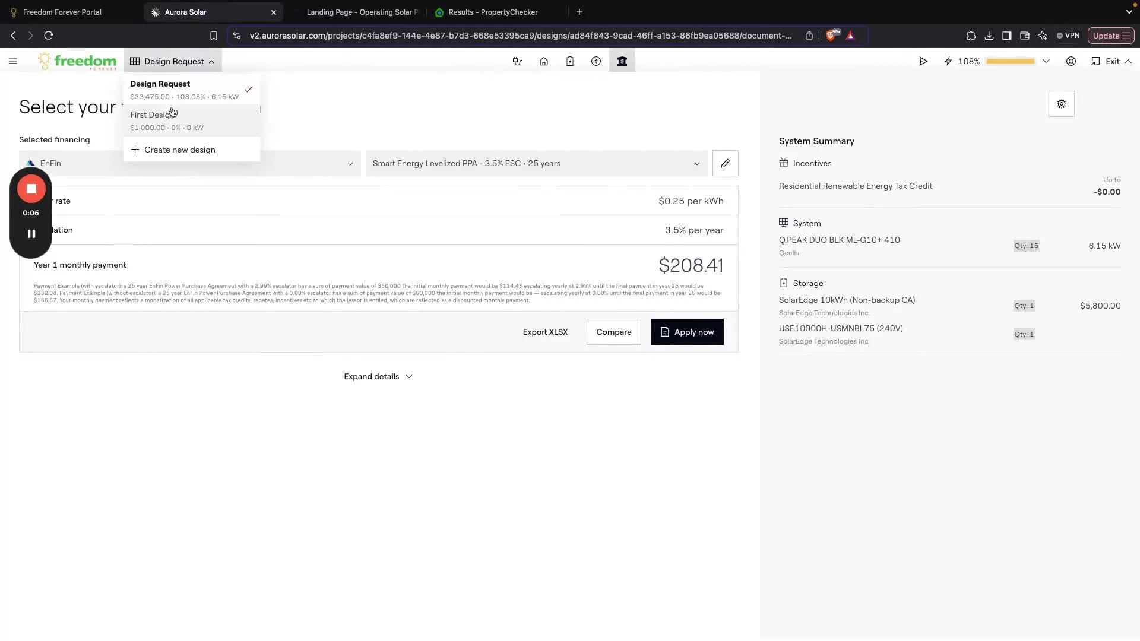Click the Exit button
This screenshot has width=1140, height=641.
tap(1111, 61)
